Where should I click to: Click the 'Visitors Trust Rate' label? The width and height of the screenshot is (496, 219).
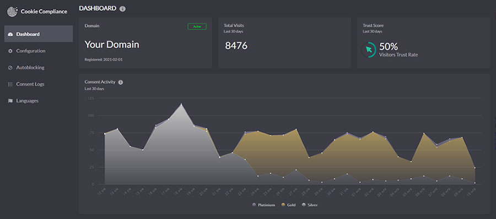coord(398,54)
